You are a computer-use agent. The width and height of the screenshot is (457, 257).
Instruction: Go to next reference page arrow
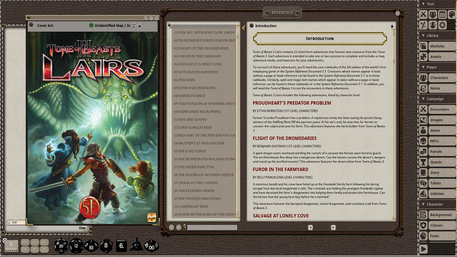coord(333,227)
